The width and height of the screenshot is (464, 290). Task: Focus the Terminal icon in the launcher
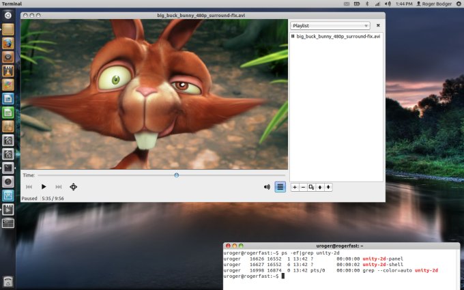click(8, 168)
